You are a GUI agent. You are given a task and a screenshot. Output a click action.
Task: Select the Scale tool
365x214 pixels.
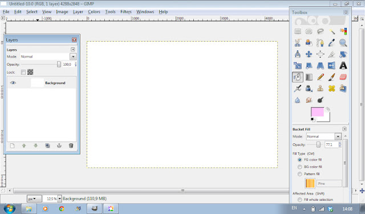point(298,66)
